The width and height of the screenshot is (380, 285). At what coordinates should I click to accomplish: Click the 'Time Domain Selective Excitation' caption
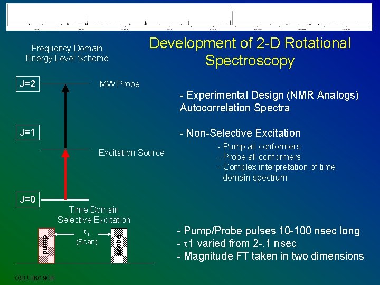click(94, 215)
